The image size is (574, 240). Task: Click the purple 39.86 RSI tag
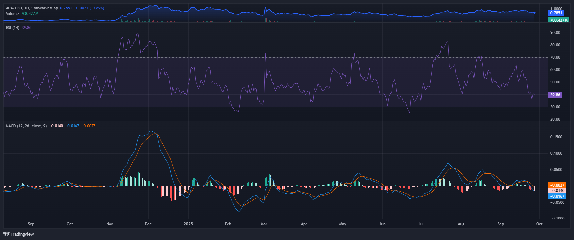tap(555, 95)
